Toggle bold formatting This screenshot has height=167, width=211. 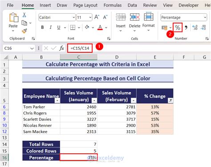point(42,27)
